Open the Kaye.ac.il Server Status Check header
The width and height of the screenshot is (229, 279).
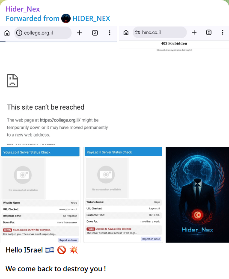tap(123, 152)
